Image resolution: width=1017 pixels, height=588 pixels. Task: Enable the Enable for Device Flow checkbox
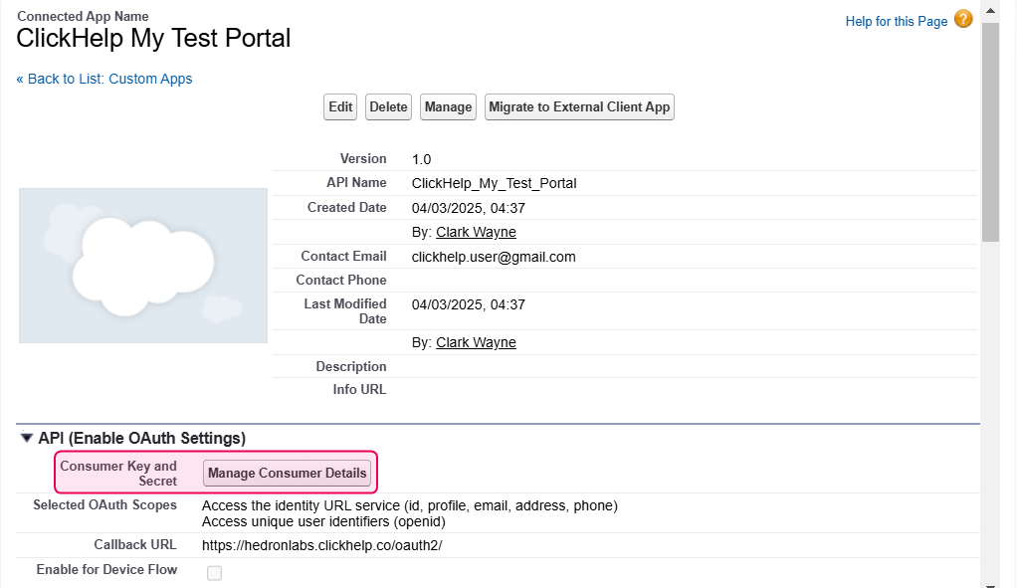tap(214, 573)
